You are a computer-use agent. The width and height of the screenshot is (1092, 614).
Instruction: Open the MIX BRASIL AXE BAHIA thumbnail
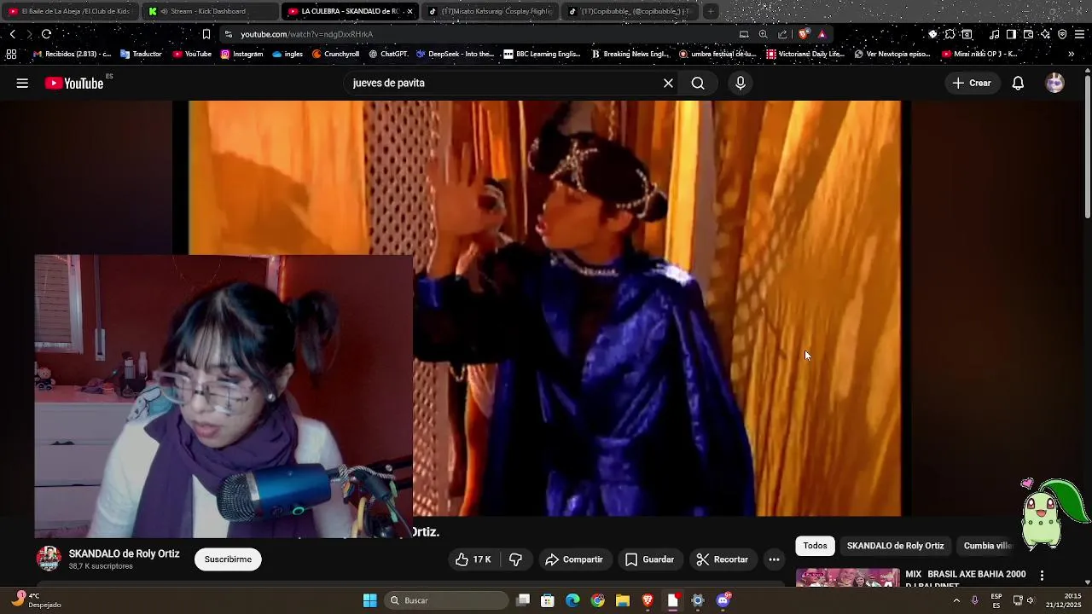click(847, 578)
